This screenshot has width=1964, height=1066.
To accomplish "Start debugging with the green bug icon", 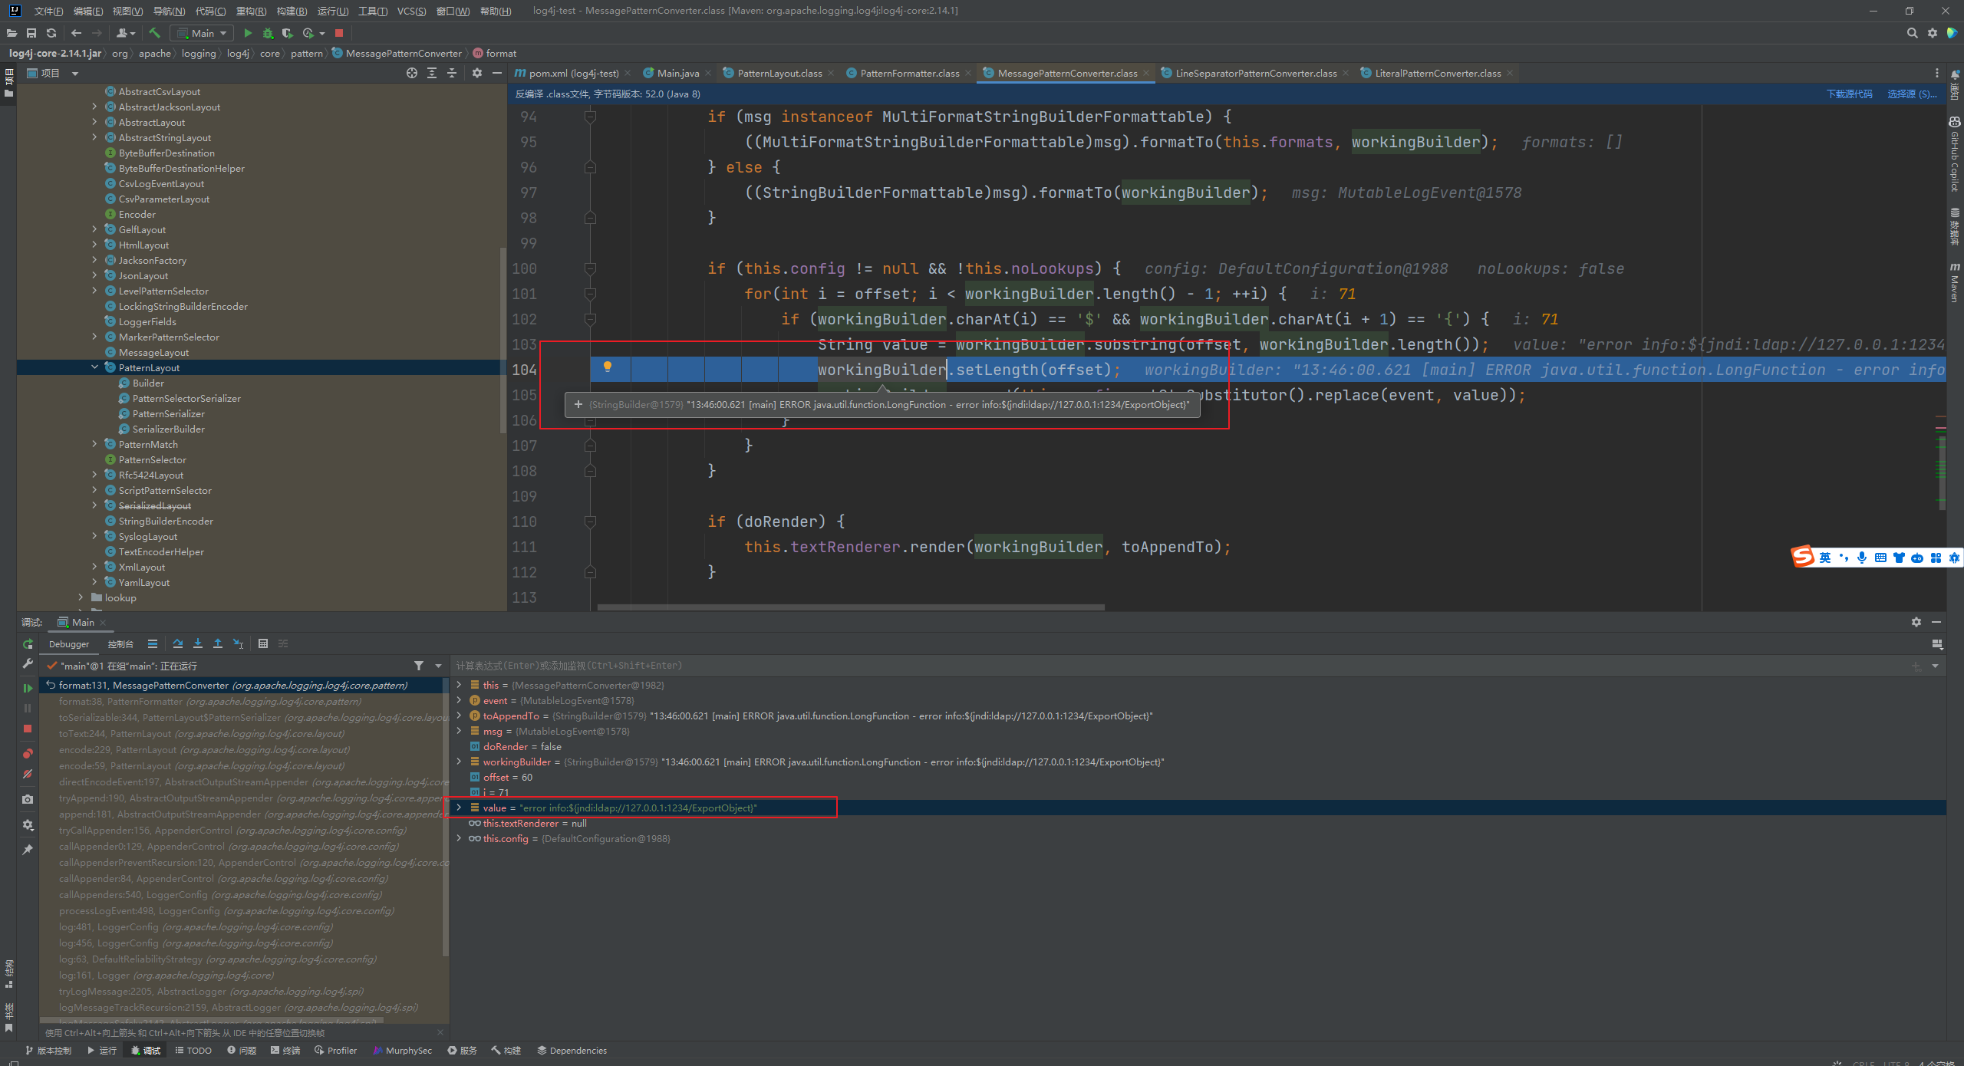I will pyautogui.click(x=268, y=33).
